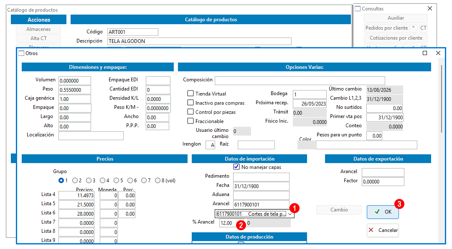Open Cotizaciones por cliente query
Image resolution: width=452 pixels, height=249 pixels.
tap(396, 38)
